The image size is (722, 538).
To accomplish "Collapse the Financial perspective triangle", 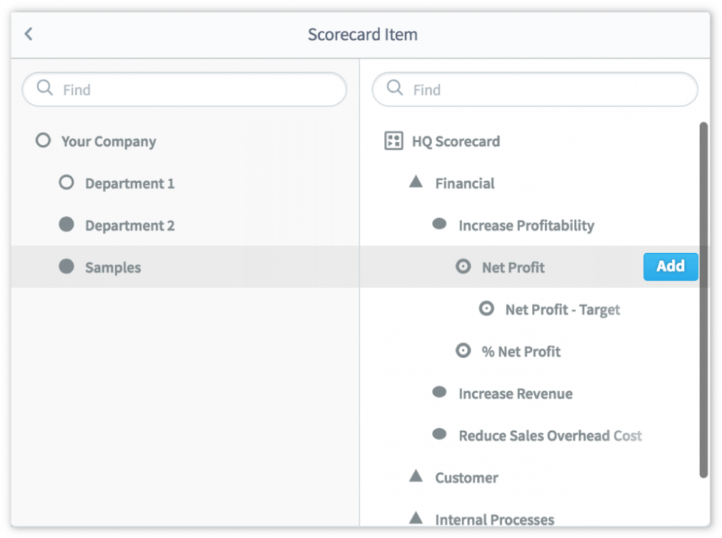I will (415, 182).
